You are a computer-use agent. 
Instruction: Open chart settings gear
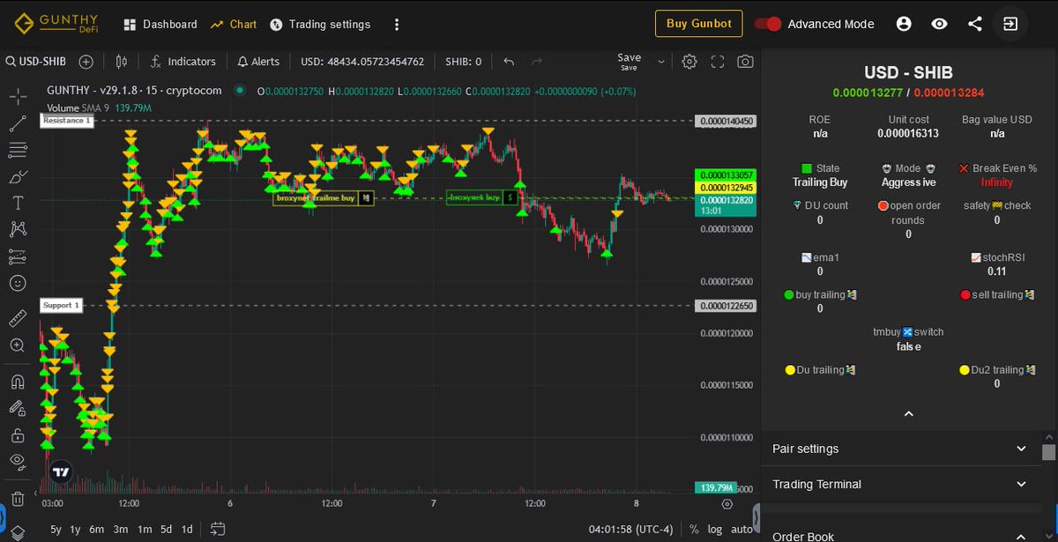[x=689, y=62]
